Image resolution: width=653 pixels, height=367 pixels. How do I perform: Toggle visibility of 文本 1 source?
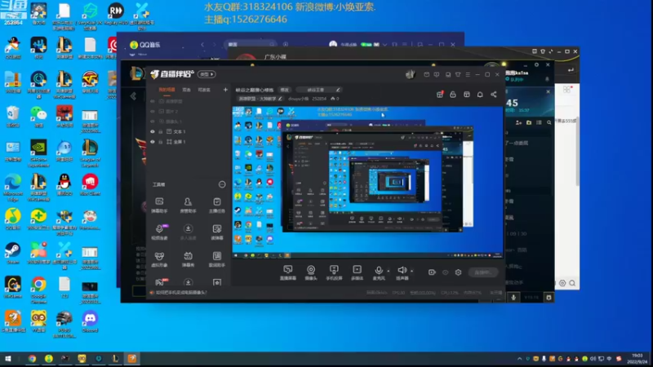pyautogui.click(x=153, y=131)
